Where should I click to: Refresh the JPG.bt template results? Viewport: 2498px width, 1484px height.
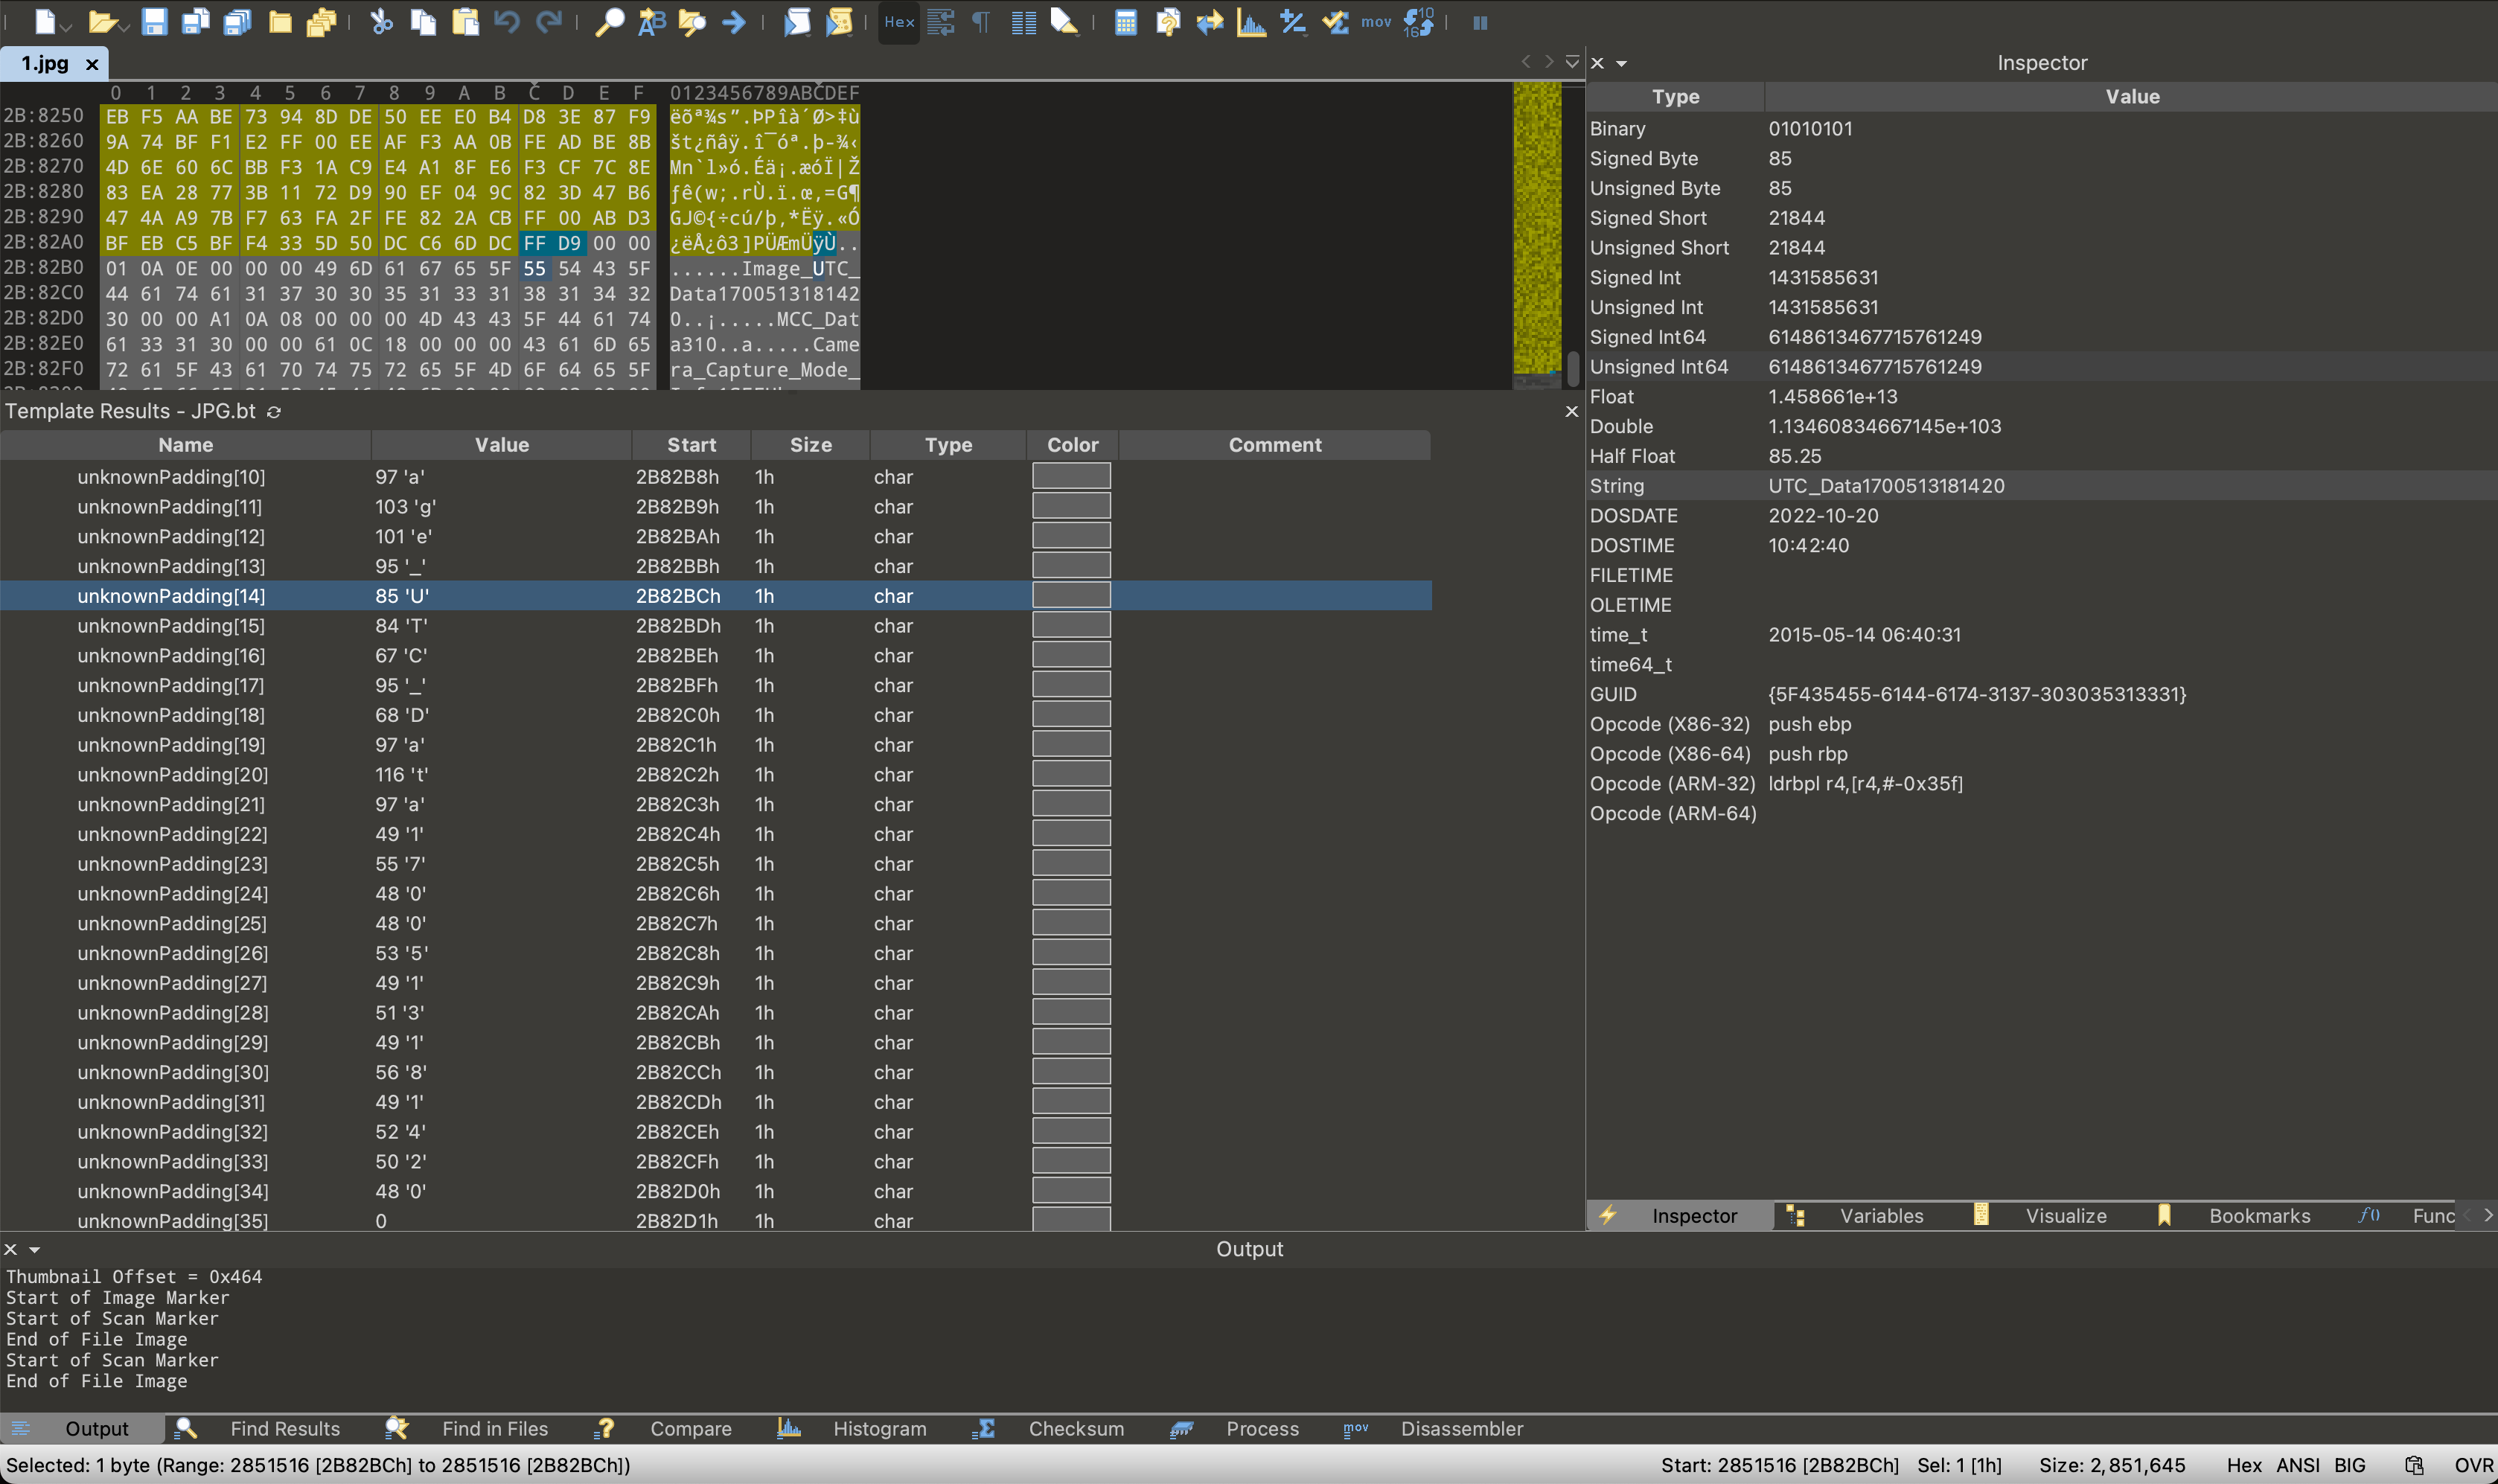pyautogui.click(x=274, y=412)
